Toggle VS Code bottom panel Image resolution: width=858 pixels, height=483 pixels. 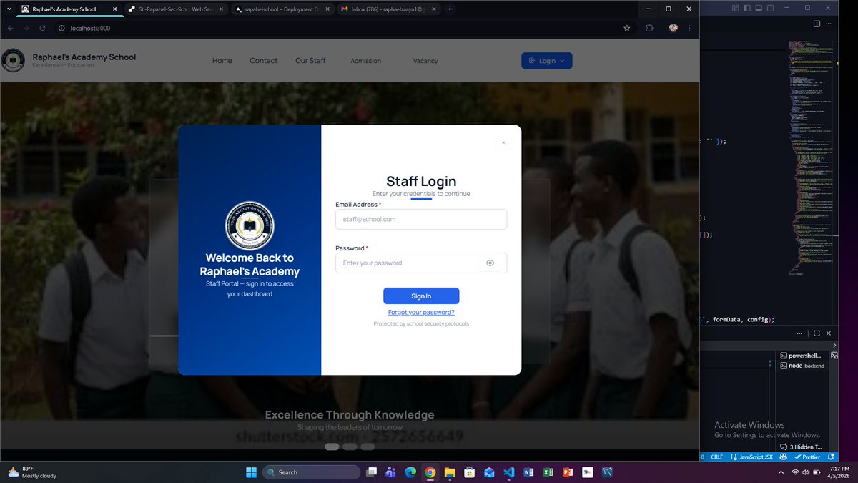coord(759,8)
